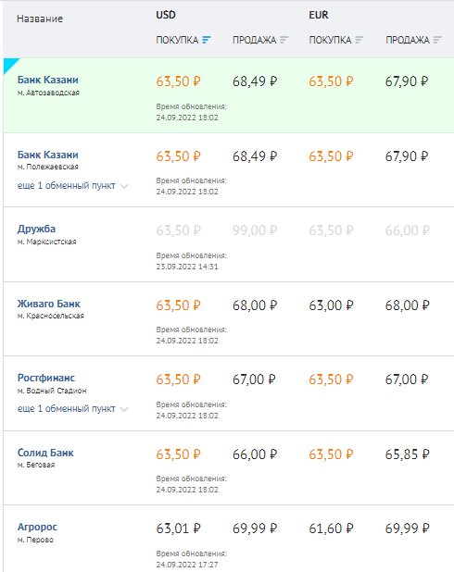The image size is (454, 572).
Task: Open the Дружба exchange link
Action: click(x=36, y=229)
